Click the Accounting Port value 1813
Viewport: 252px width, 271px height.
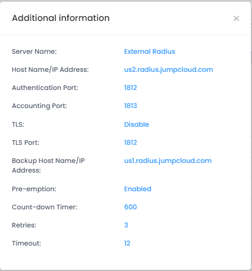point(131,106)
